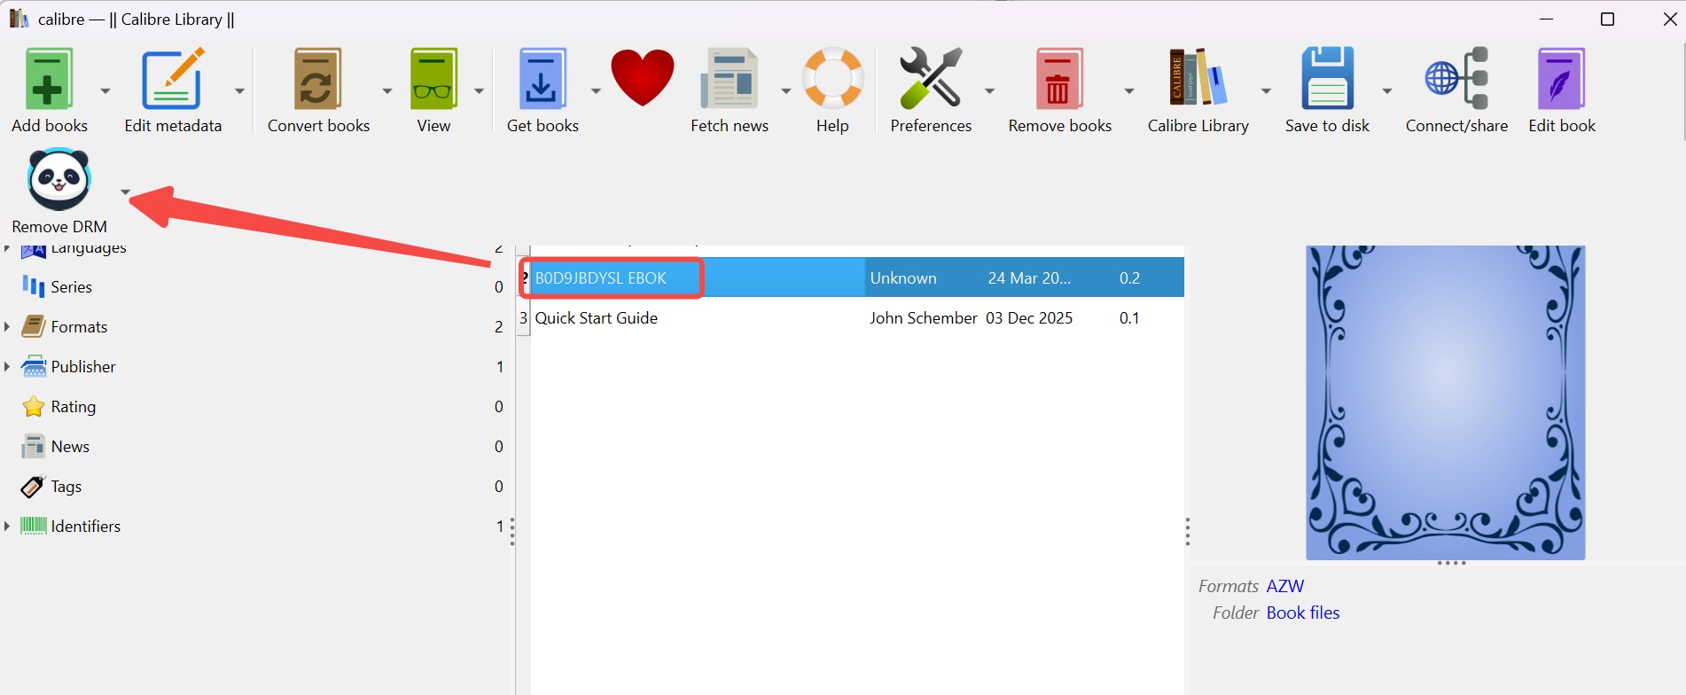This screenshot has width=1686, height=695.
Task: Click the News icon in the sidebar
Action: click(x=33, y=446)
